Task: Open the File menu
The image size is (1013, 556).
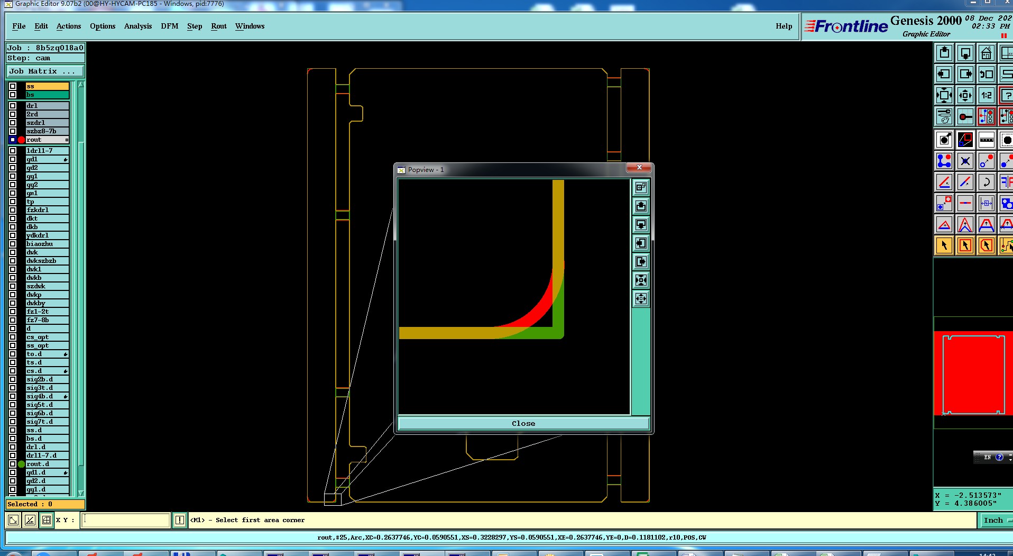Action: (x=19, y=26)
